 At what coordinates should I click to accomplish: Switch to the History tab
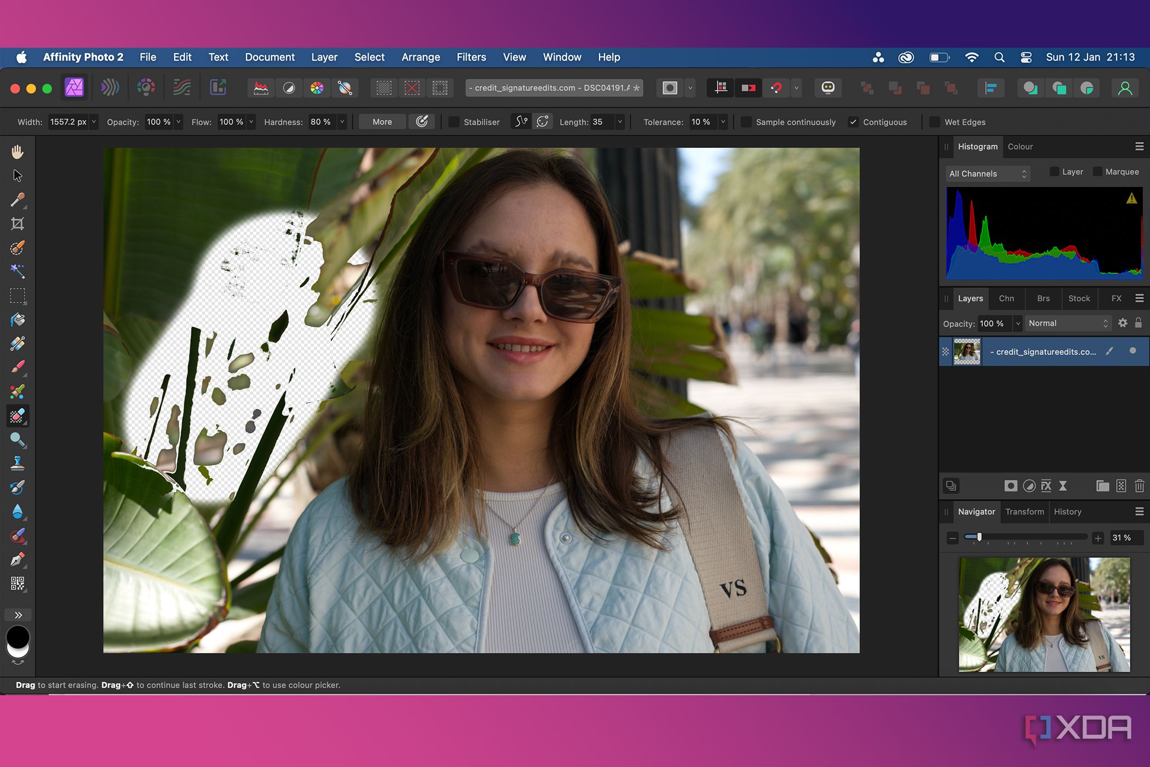pos(1067,512)
